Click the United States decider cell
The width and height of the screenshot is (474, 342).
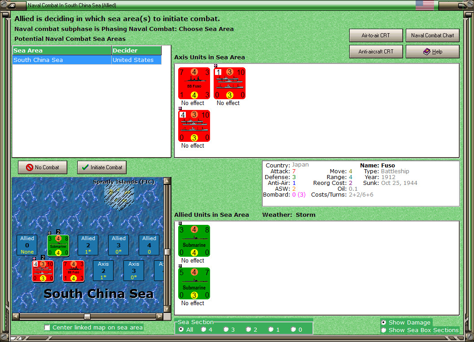click(x=136, y=60)
